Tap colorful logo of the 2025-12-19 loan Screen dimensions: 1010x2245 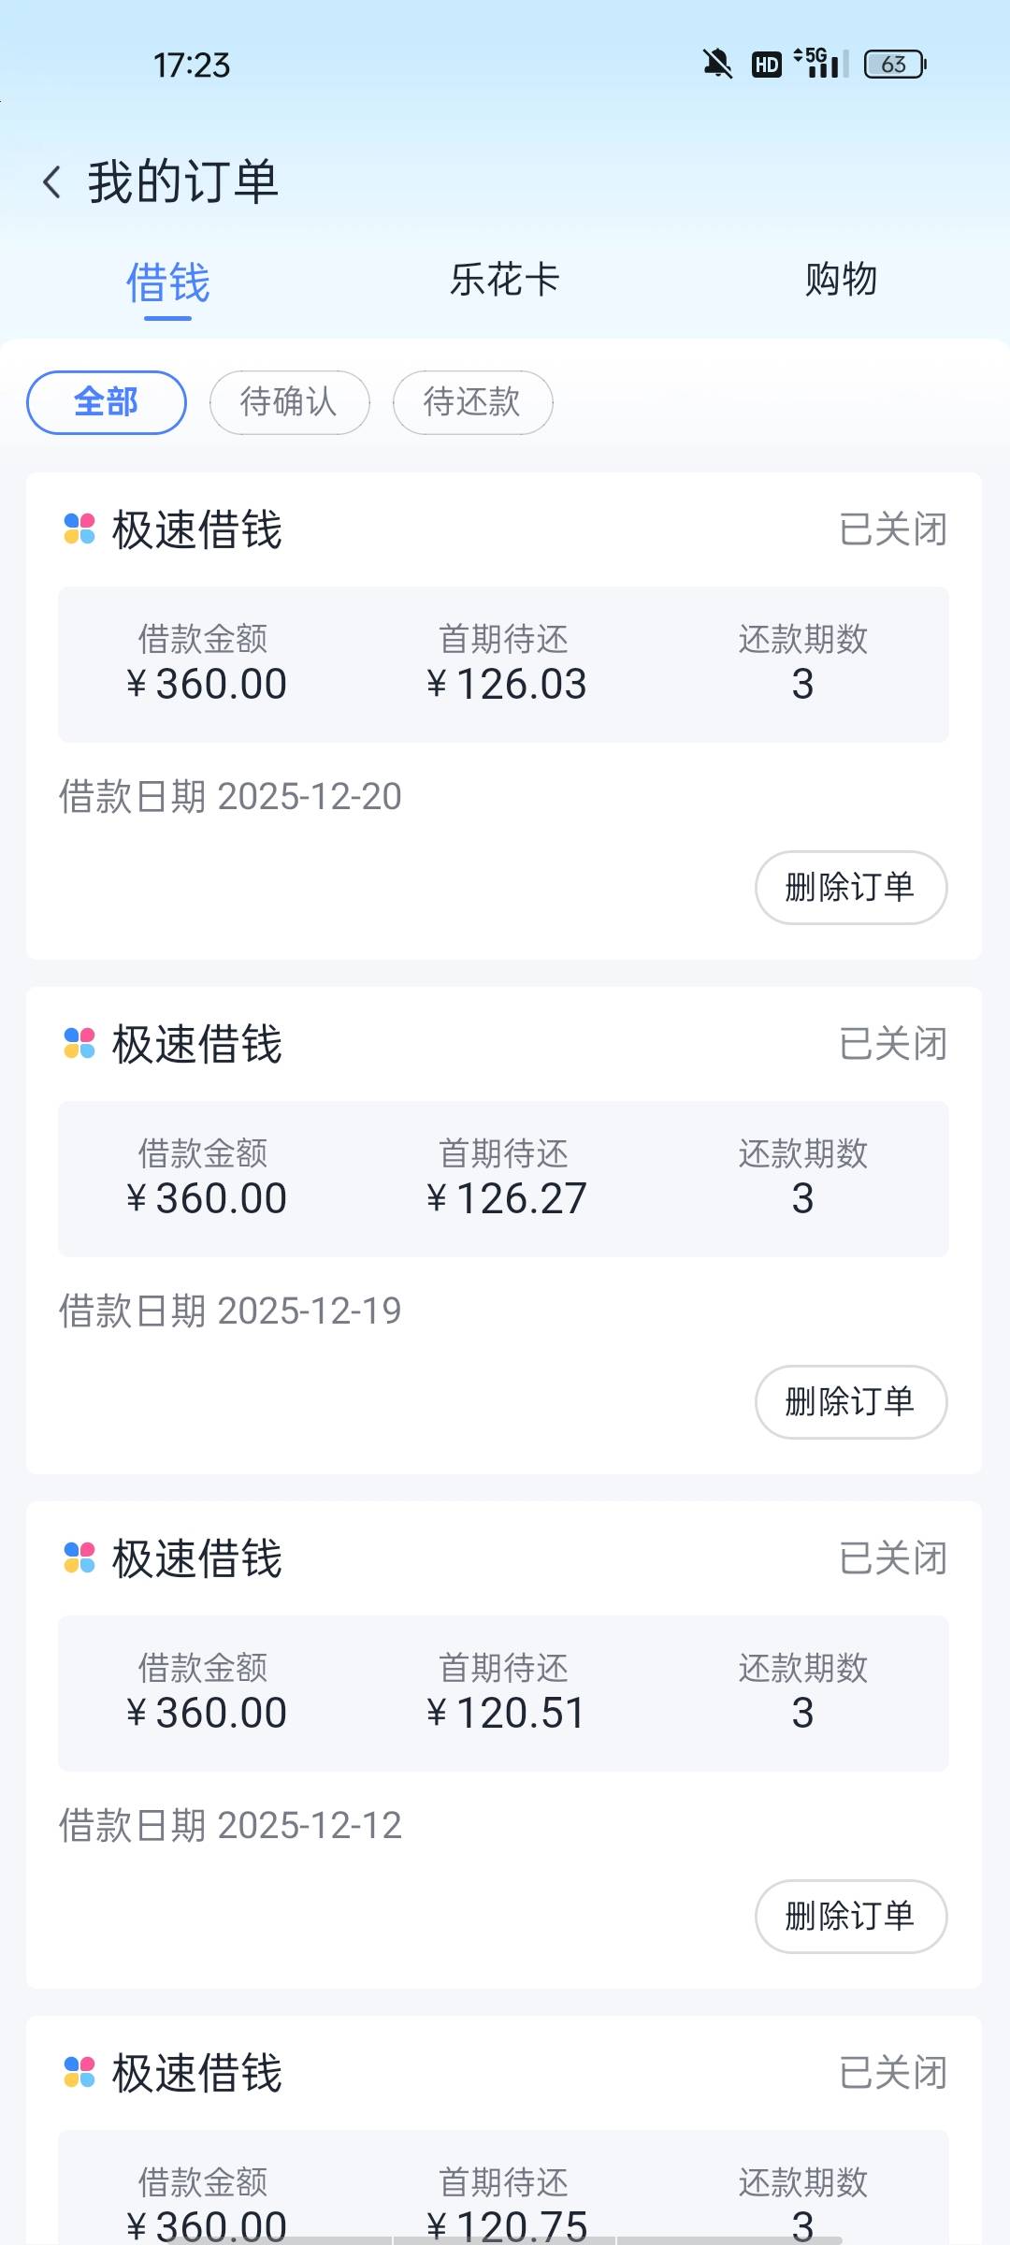(x=79, y=1043)
